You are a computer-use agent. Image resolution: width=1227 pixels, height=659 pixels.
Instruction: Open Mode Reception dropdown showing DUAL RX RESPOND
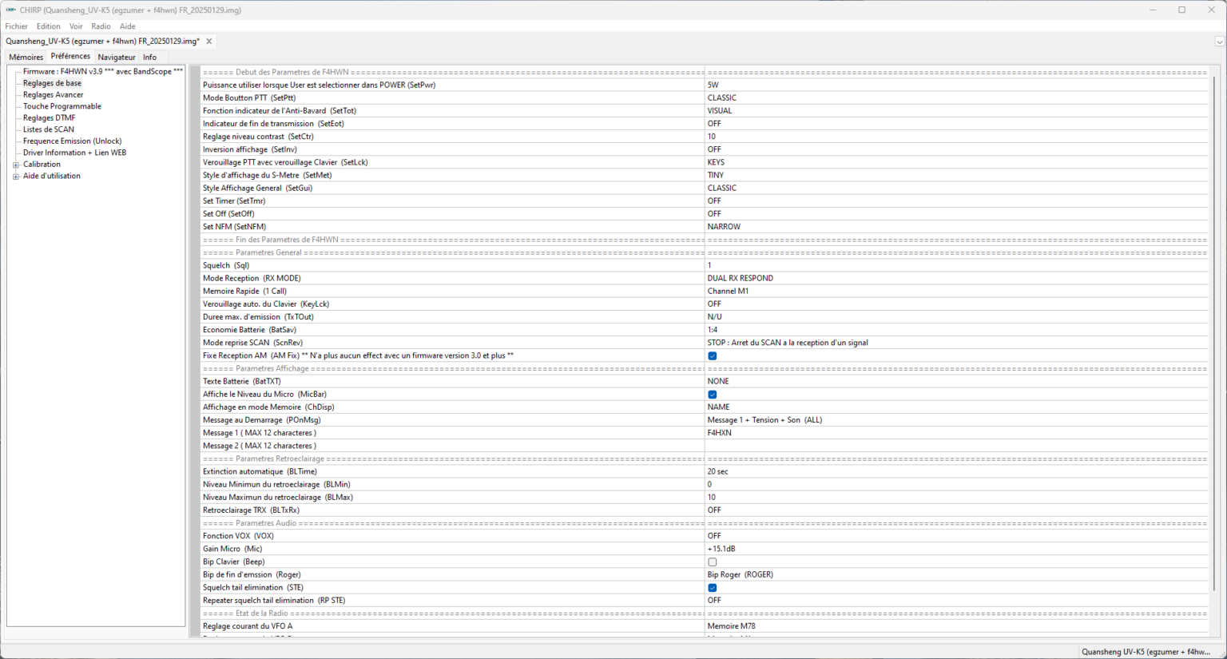[955, 279]
